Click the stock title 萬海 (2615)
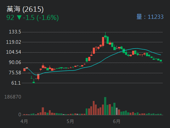 click(25, 9)
